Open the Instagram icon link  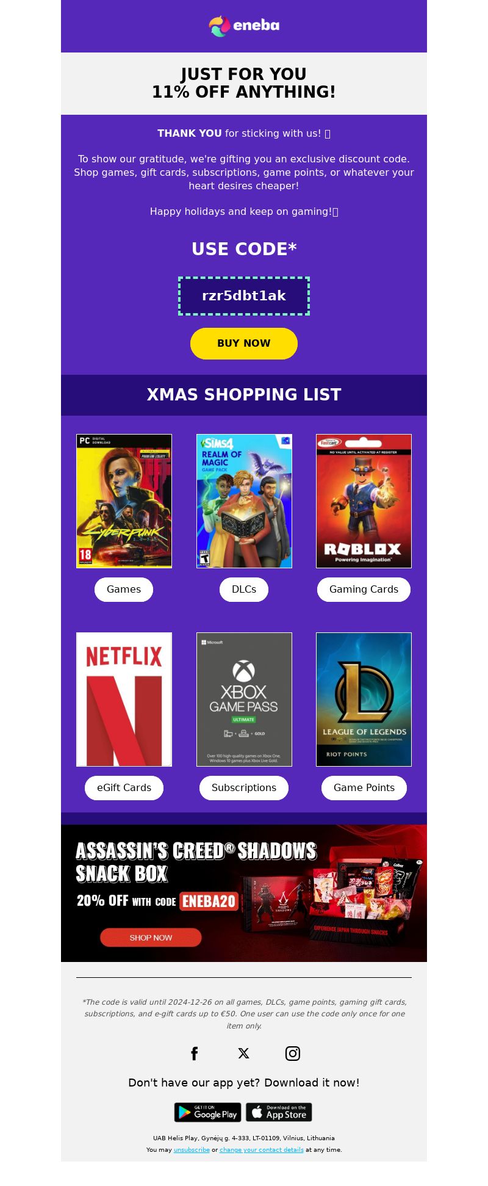(x=293, y=1054)
